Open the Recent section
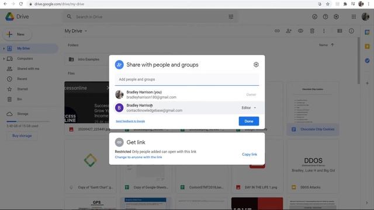Image resolution: width=374 pixels, height=210 pixels. (x=22, y=79)
